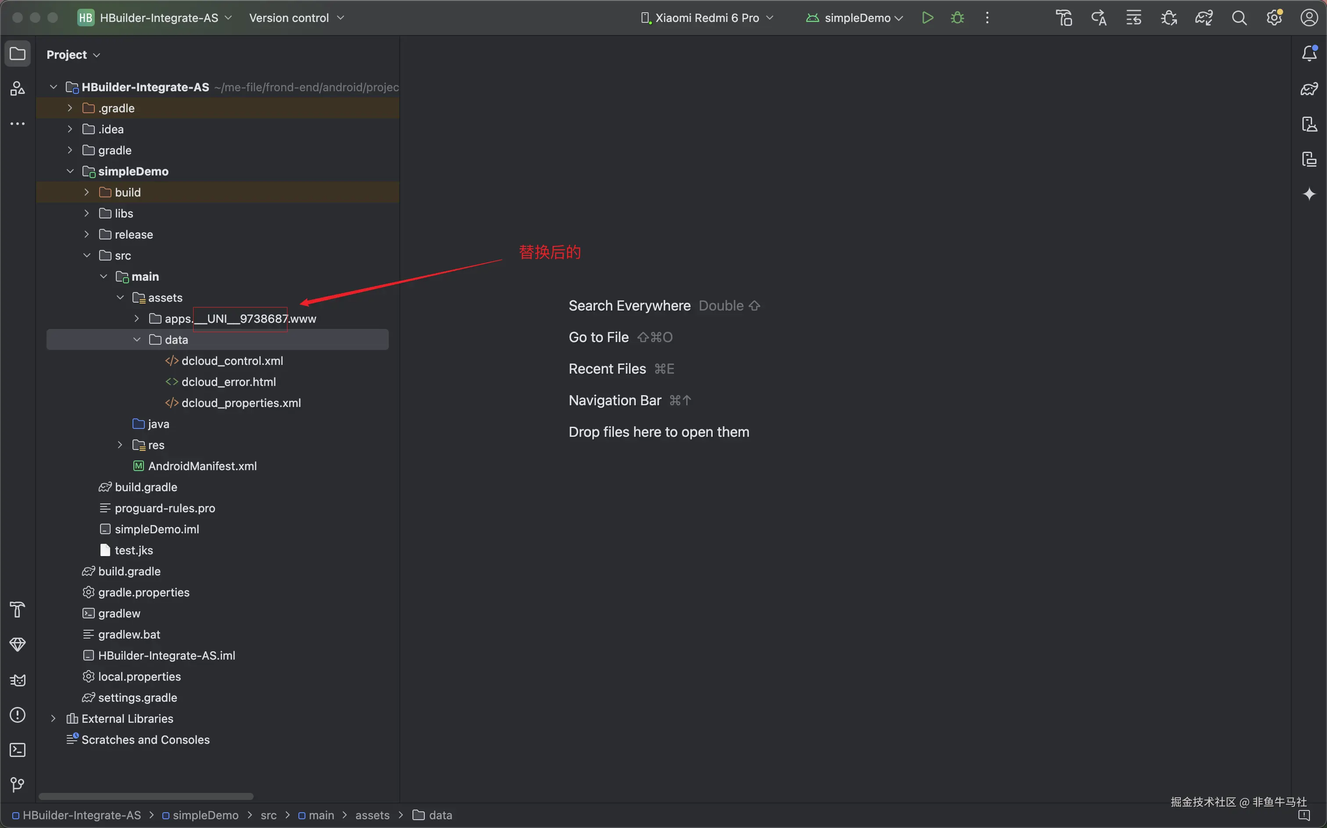Image resolution: width=1327 pixels, height=828 pixels.
Task: Open the simpleDemo run configuration dropdown
Action: [855, 18]
